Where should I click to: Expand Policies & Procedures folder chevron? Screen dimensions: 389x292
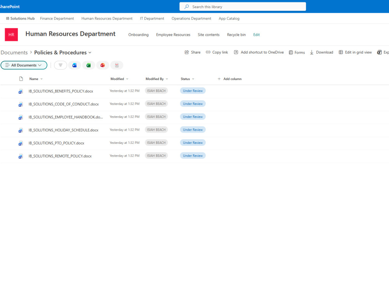[x=90, y=52]
